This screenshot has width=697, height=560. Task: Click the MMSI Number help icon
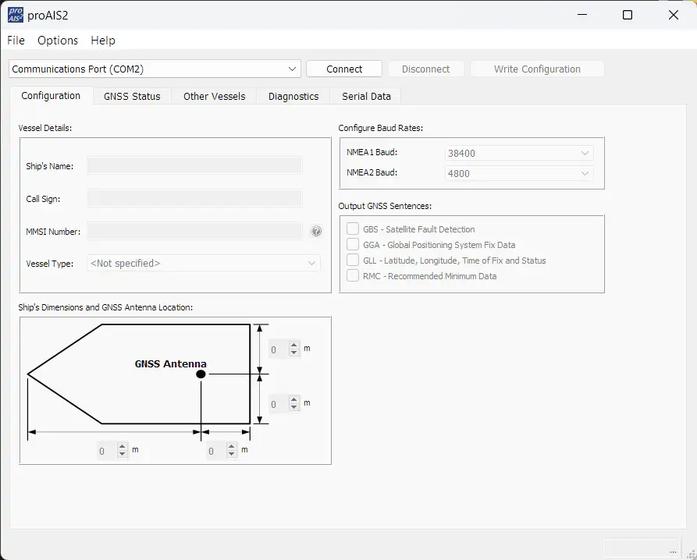pos(316,231)
